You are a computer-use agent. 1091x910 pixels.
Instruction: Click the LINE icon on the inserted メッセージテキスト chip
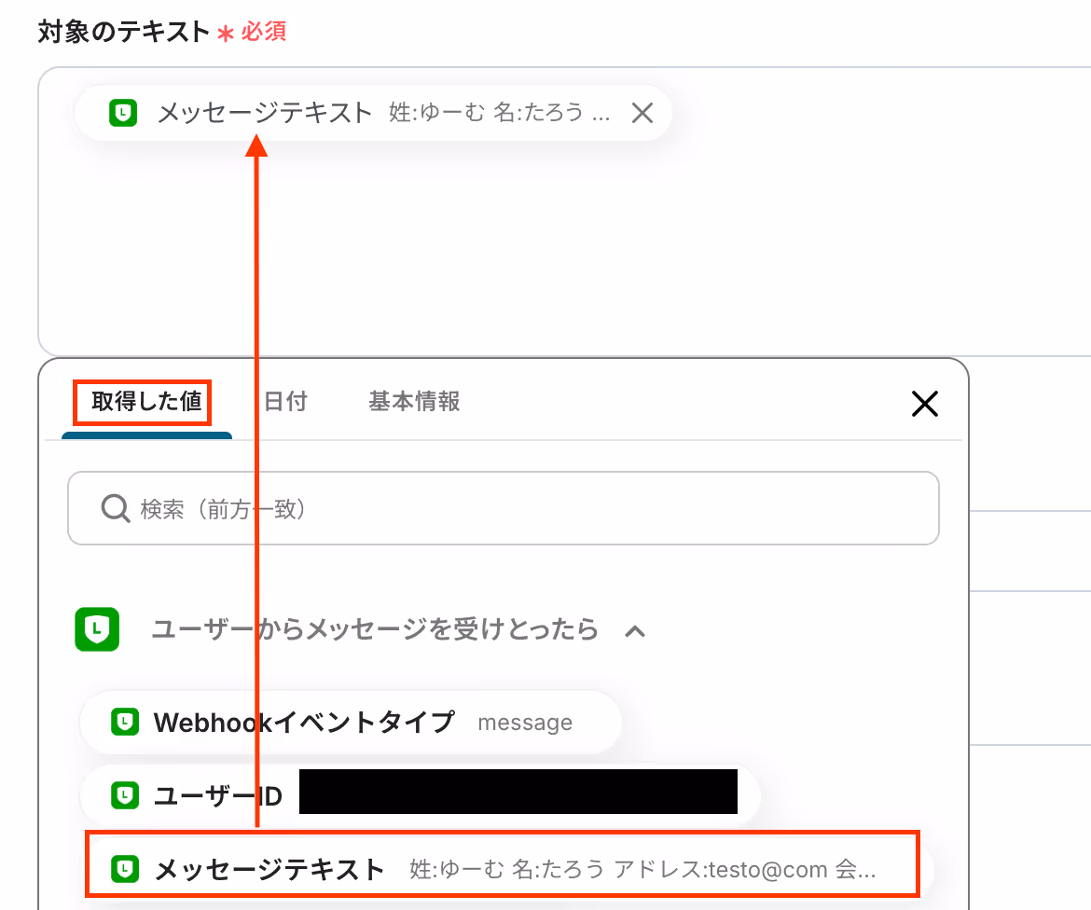(123, 113)
